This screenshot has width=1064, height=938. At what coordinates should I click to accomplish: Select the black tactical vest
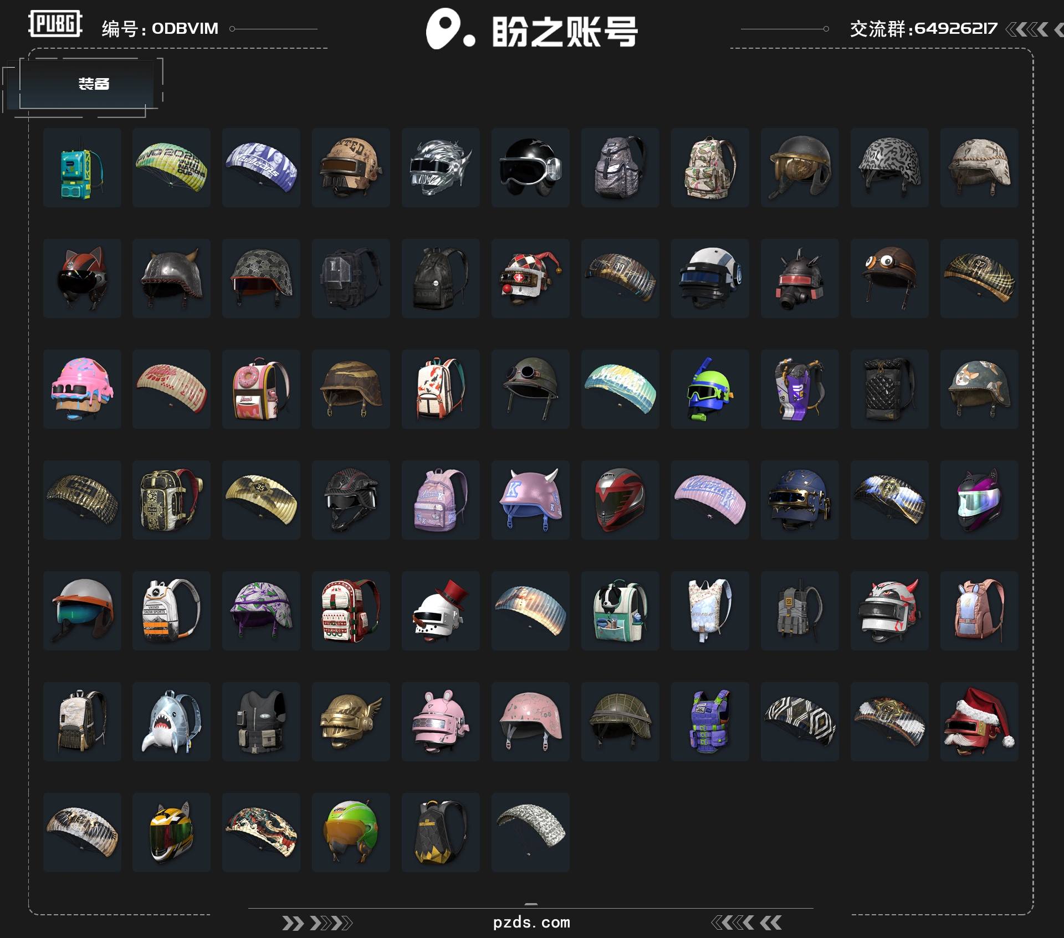(261, 721)
